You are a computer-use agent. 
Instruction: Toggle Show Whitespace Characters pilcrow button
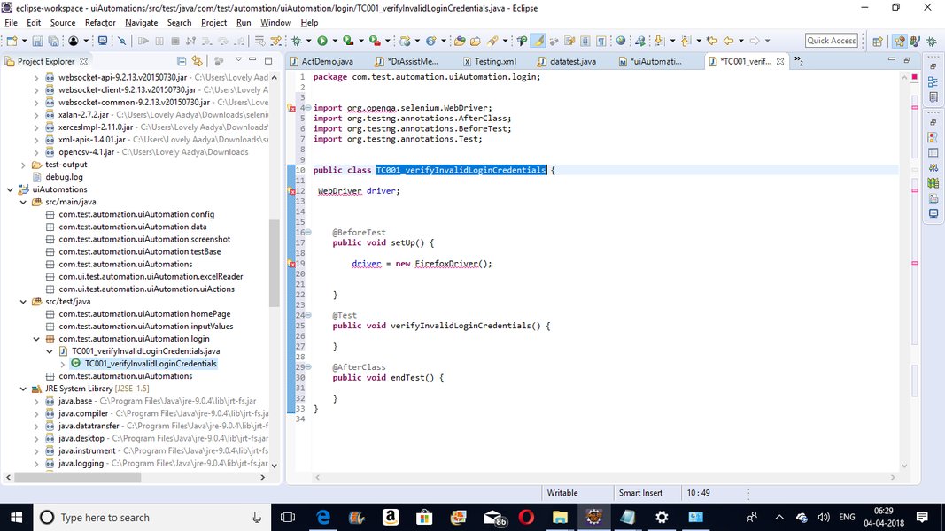click(x=600, y=41)
